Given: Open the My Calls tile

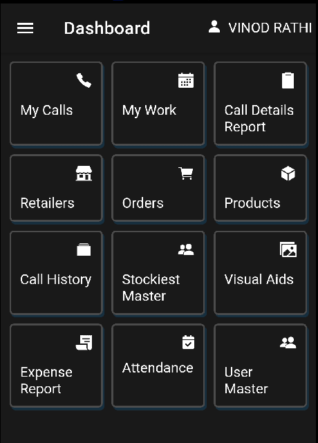Looking at the screenshot, I should tap(56, 104).
